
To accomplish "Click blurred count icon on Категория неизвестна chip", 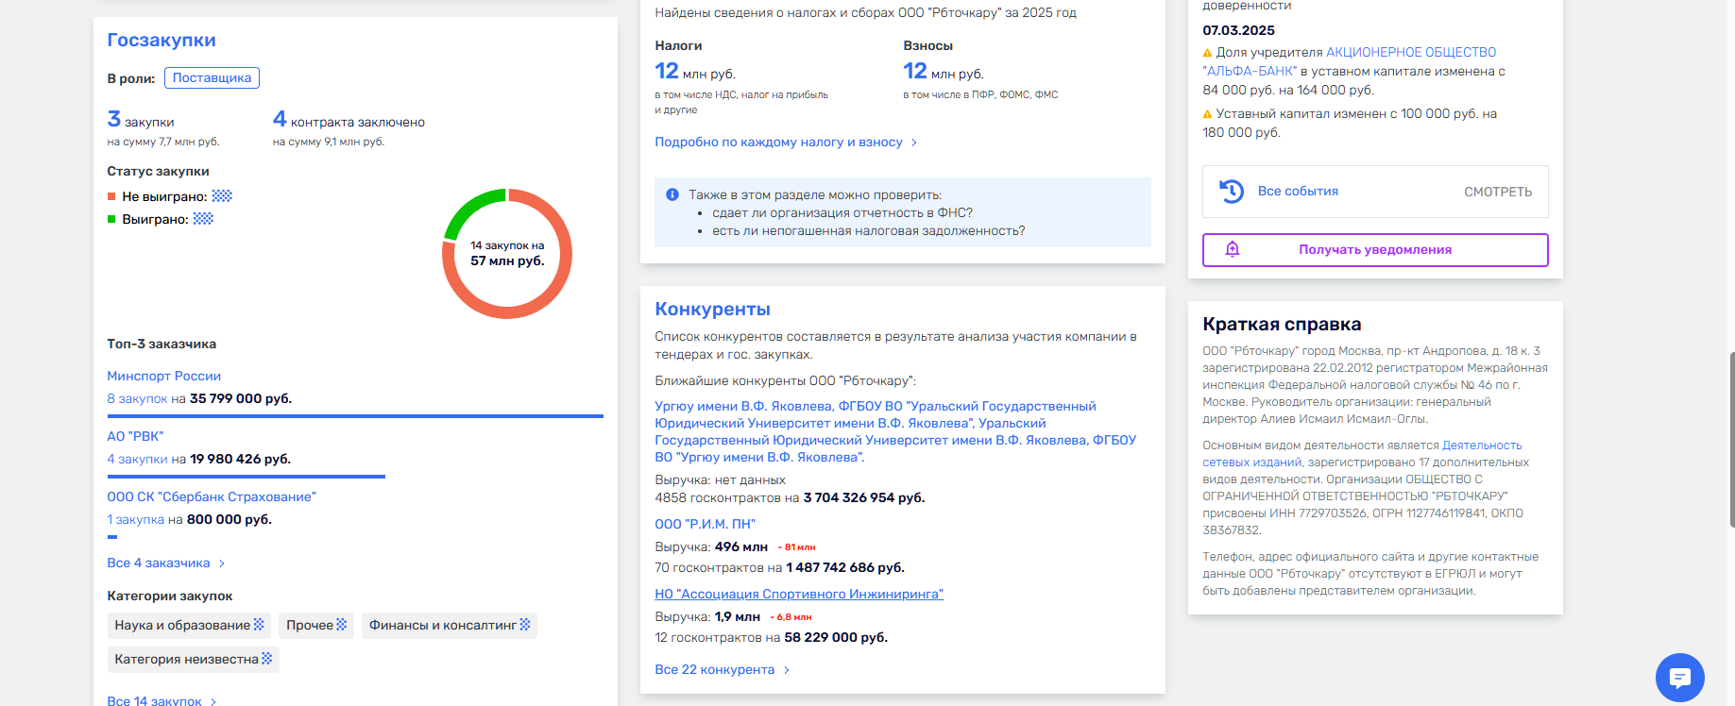I will [x=267, y=659].
